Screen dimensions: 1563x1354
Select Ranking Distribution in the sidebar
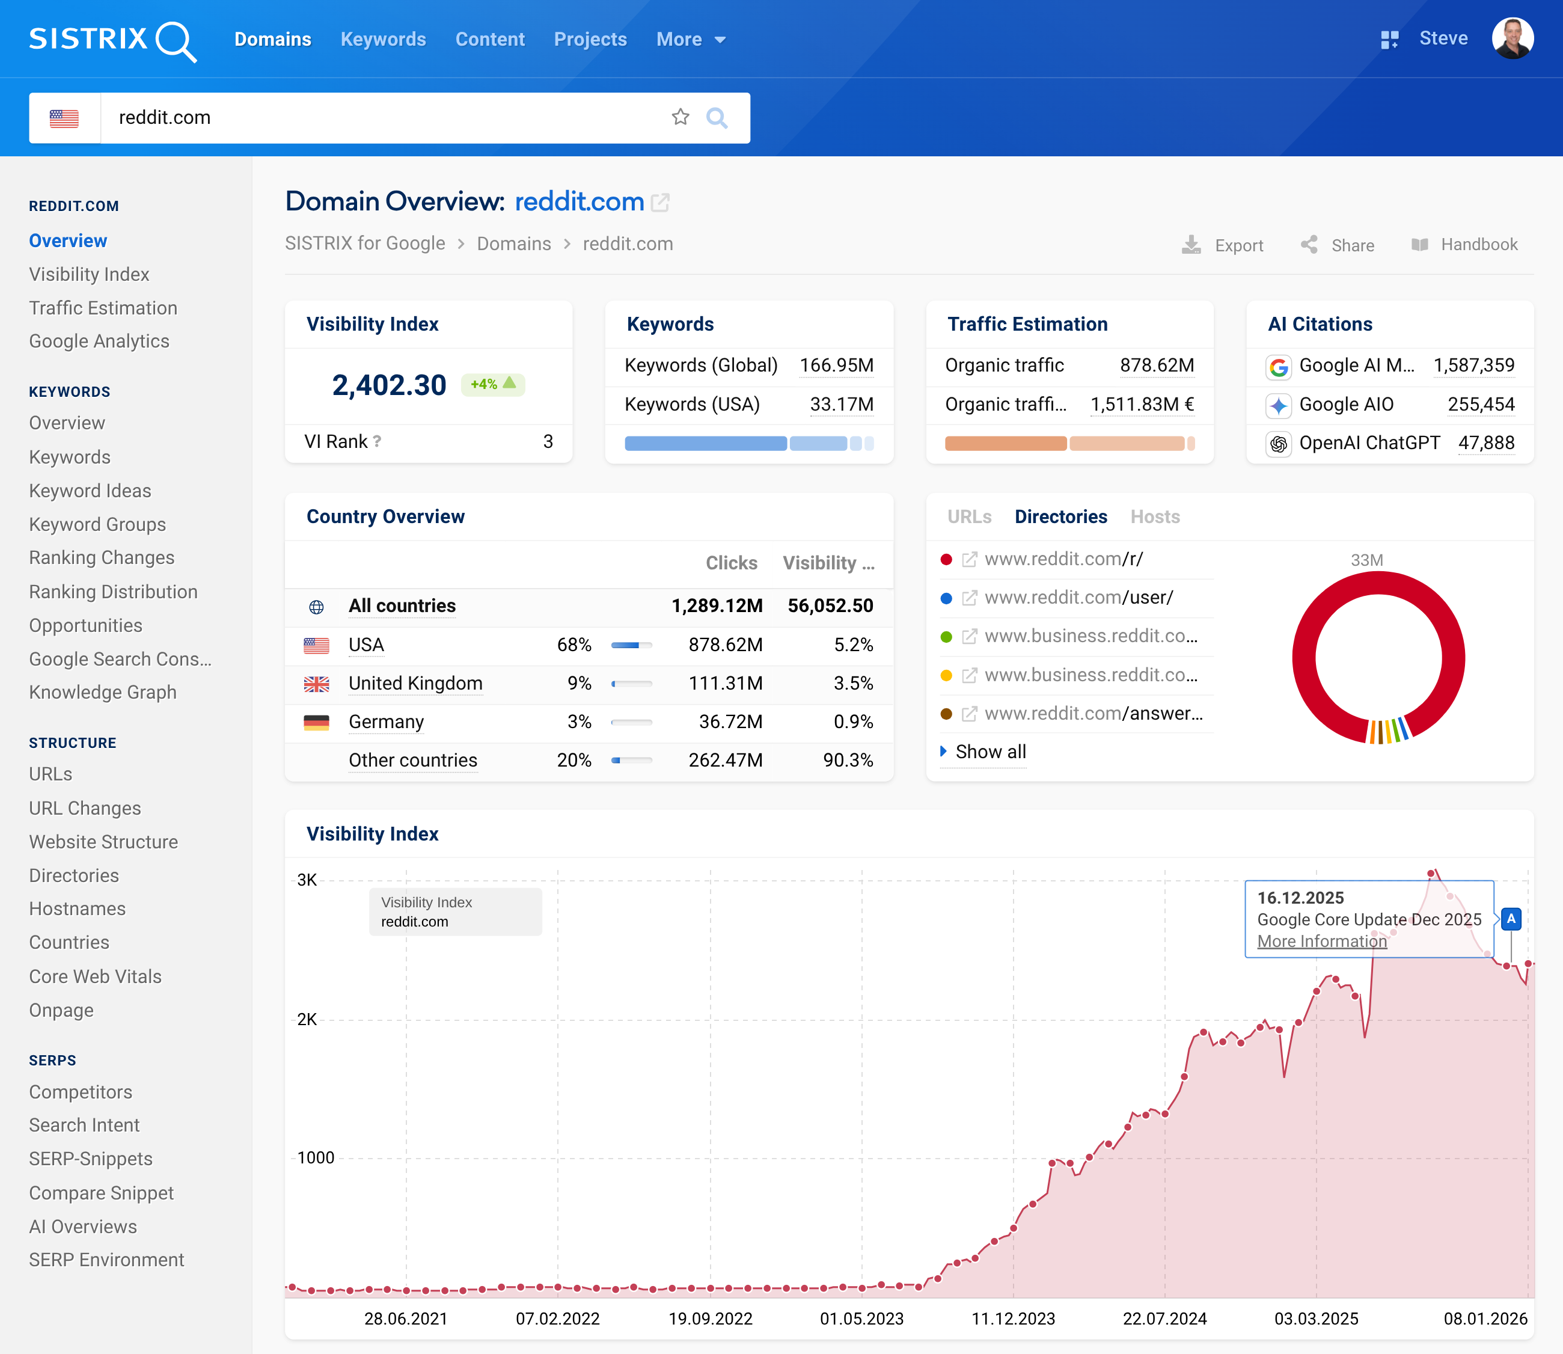113,592
